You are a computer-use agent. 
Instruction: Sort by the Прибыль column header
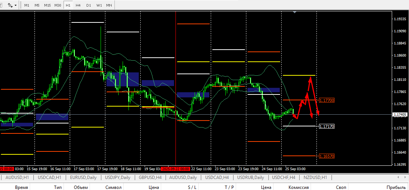[x=396, y=187]
